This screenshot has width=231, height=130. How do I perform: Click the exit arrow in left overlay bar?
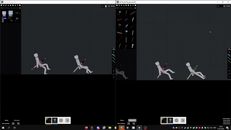tap(67, 120)
